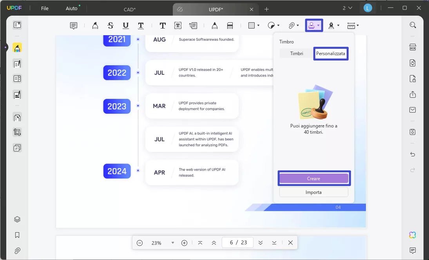Go to the next page arrow

pos(261,243)
